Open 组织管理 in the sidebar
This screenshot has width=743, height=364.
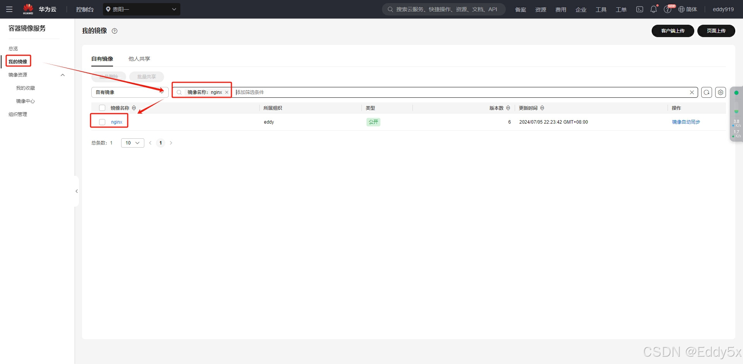[18, 114]
